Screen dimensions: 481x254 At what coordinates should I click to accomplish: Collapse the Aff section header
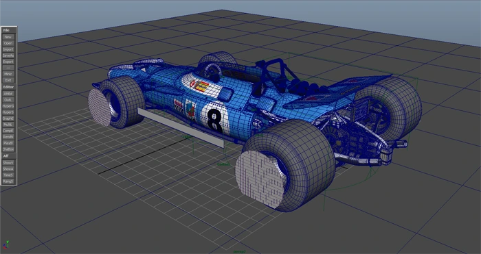pyautogui.click(x=8, y=156)
